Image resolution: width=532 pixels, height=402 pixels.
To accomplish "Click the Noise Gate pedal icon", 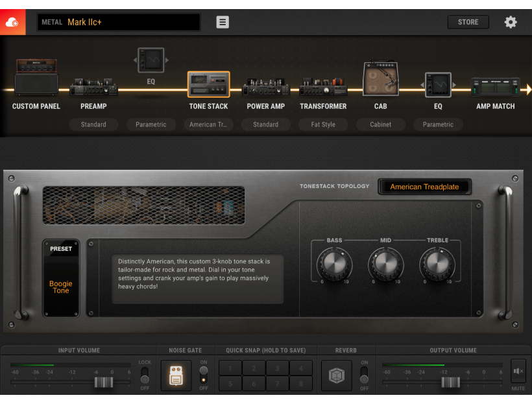I will (x=176, y=376).
